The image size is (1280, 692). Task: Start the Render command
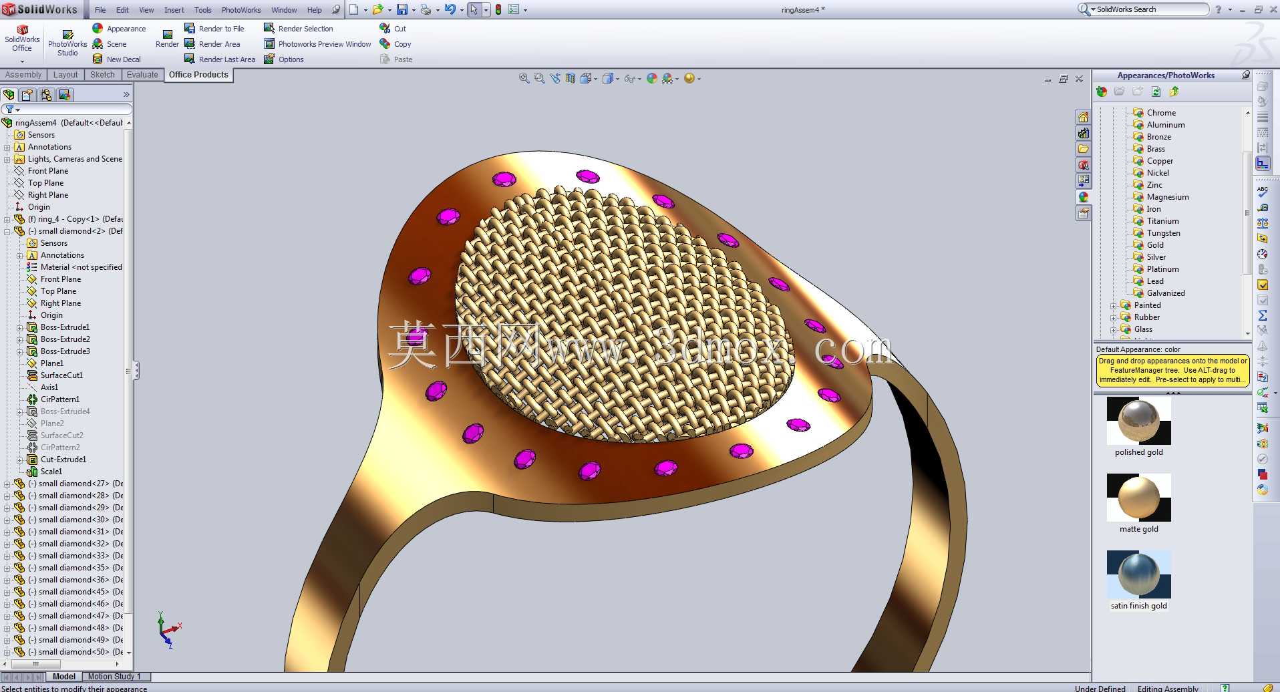167,39
